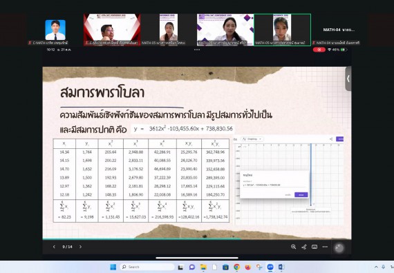
Task: Click the red recording indicator pill
Action: pyautogui.click(x=319, y=50)
